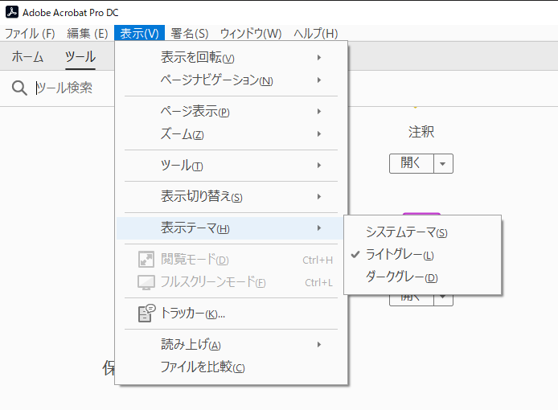Choose 表示テーマ(H) menu item
Image resolution: width=558 pixels, height=410 pixels.
tap(231, 228)
